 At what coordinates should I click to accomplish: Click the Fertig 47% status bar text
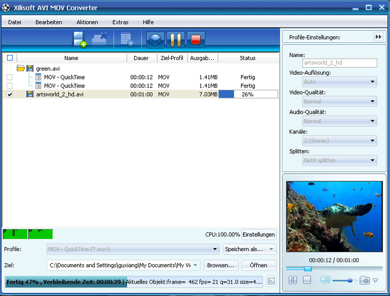click(x=64, y=282)
